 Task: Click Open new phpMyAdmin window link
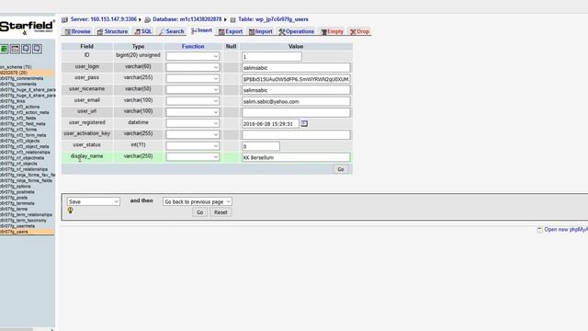pyautogui.click(x=566, y=229)
